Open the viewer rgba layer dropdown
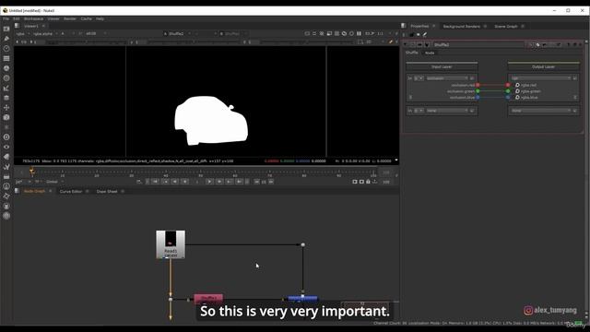 22,33
